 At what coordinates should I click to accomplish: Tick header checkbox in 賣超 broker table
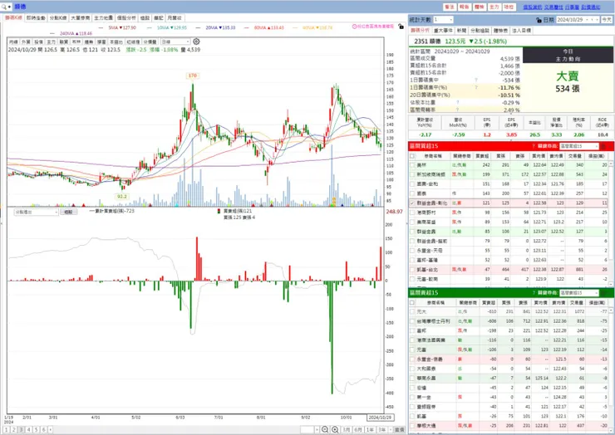click(x=412, y=302)
